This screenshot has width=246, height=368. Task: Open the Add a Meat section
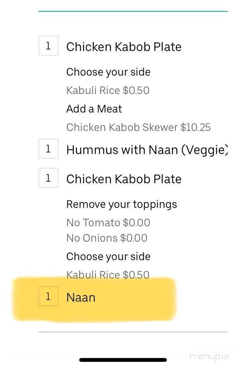coord(95,109)
